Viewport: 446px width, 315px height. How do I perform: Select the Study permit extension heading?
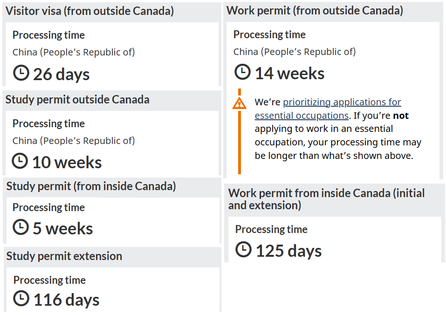(64, 256)
